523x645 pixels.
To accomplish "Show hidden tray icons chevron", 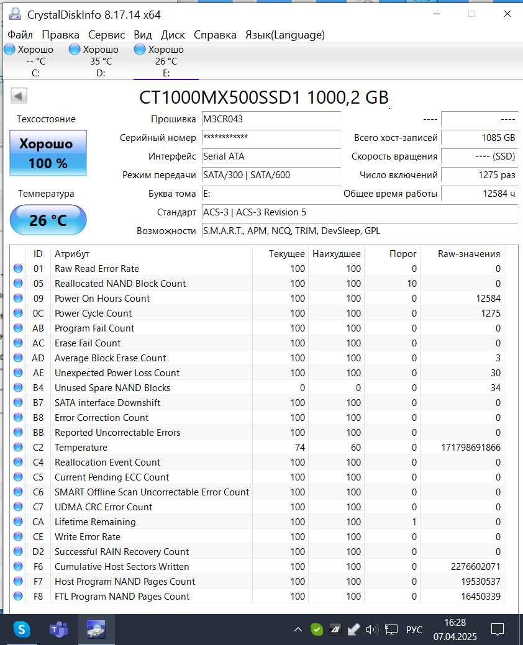I will pyautogui.click(x=298, y=629).
